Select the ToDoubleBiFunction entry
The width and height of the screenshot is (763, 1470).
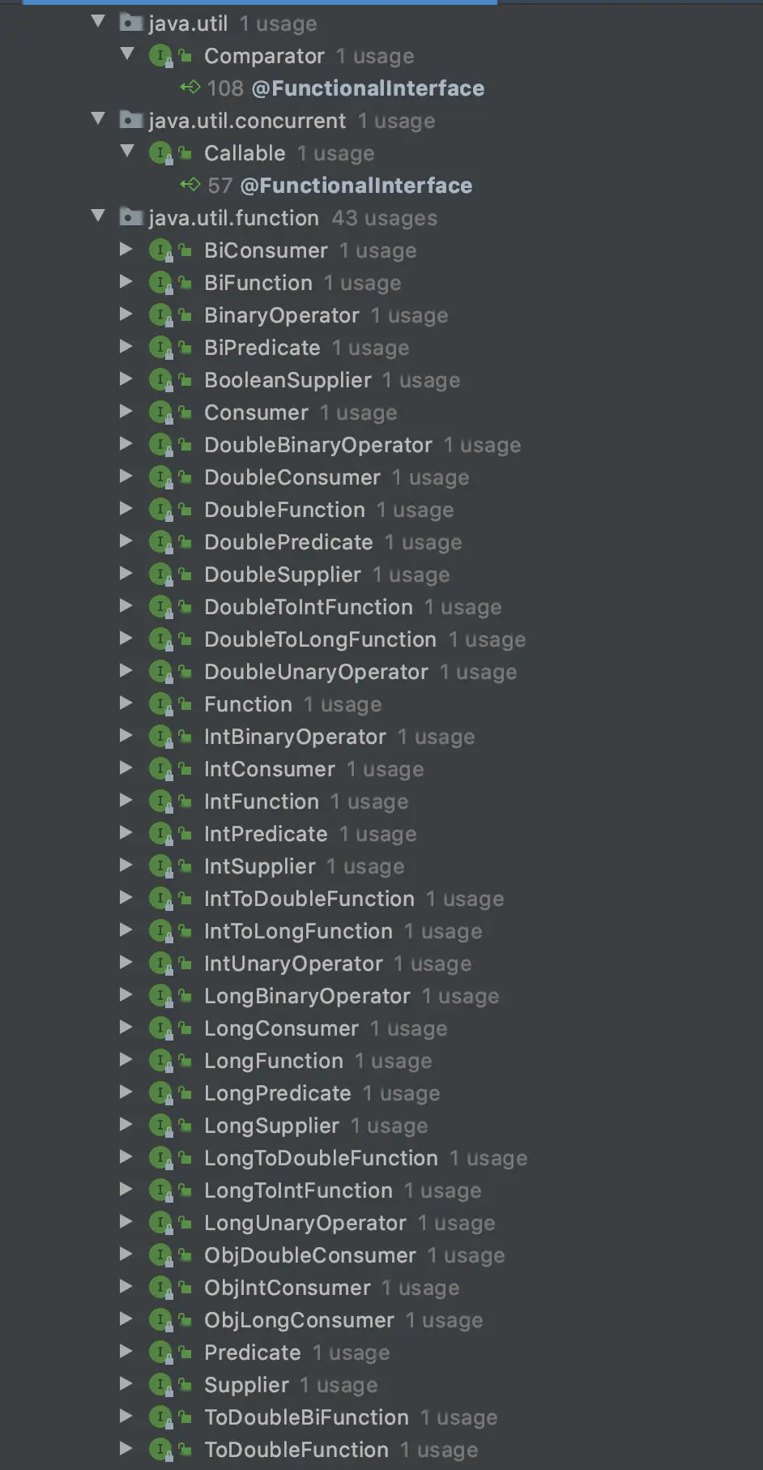306,1417
